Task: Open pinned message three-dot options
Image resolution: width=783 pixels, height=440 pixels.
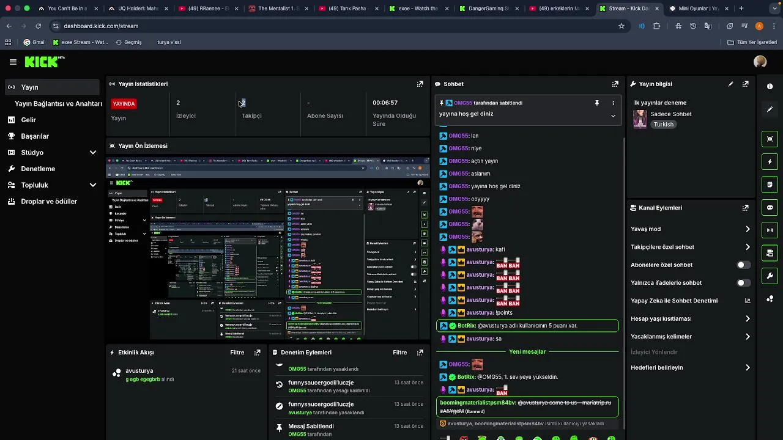Action: pos(613,103)
